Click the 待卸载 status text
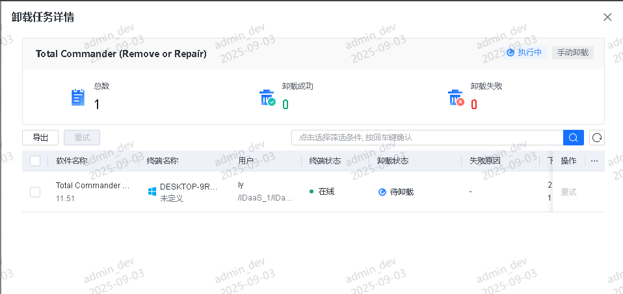This screenshot has height=294, width=623. click(x=402, y=192)
